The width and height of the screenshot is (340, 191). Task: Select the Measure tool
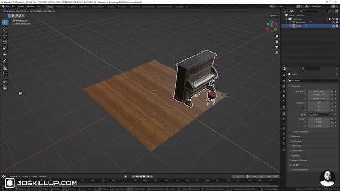pos(5,68)
